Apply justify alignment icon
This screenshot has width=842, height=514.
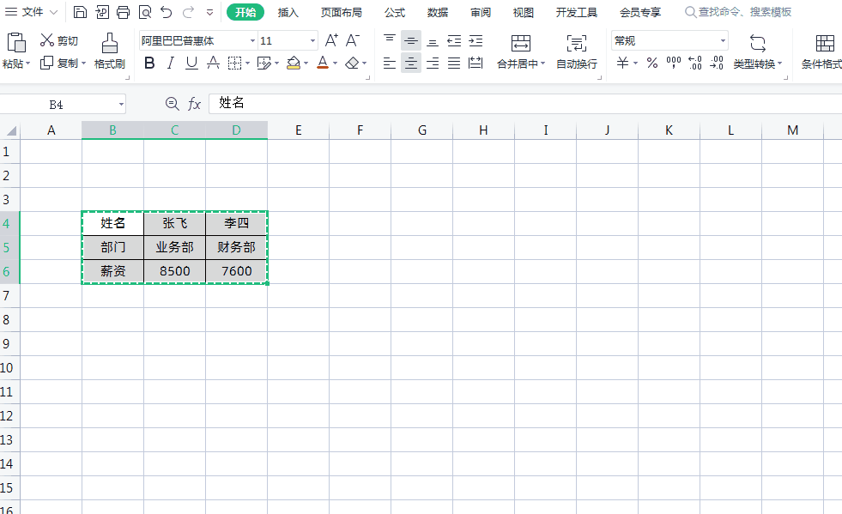[x=454, y=63]
